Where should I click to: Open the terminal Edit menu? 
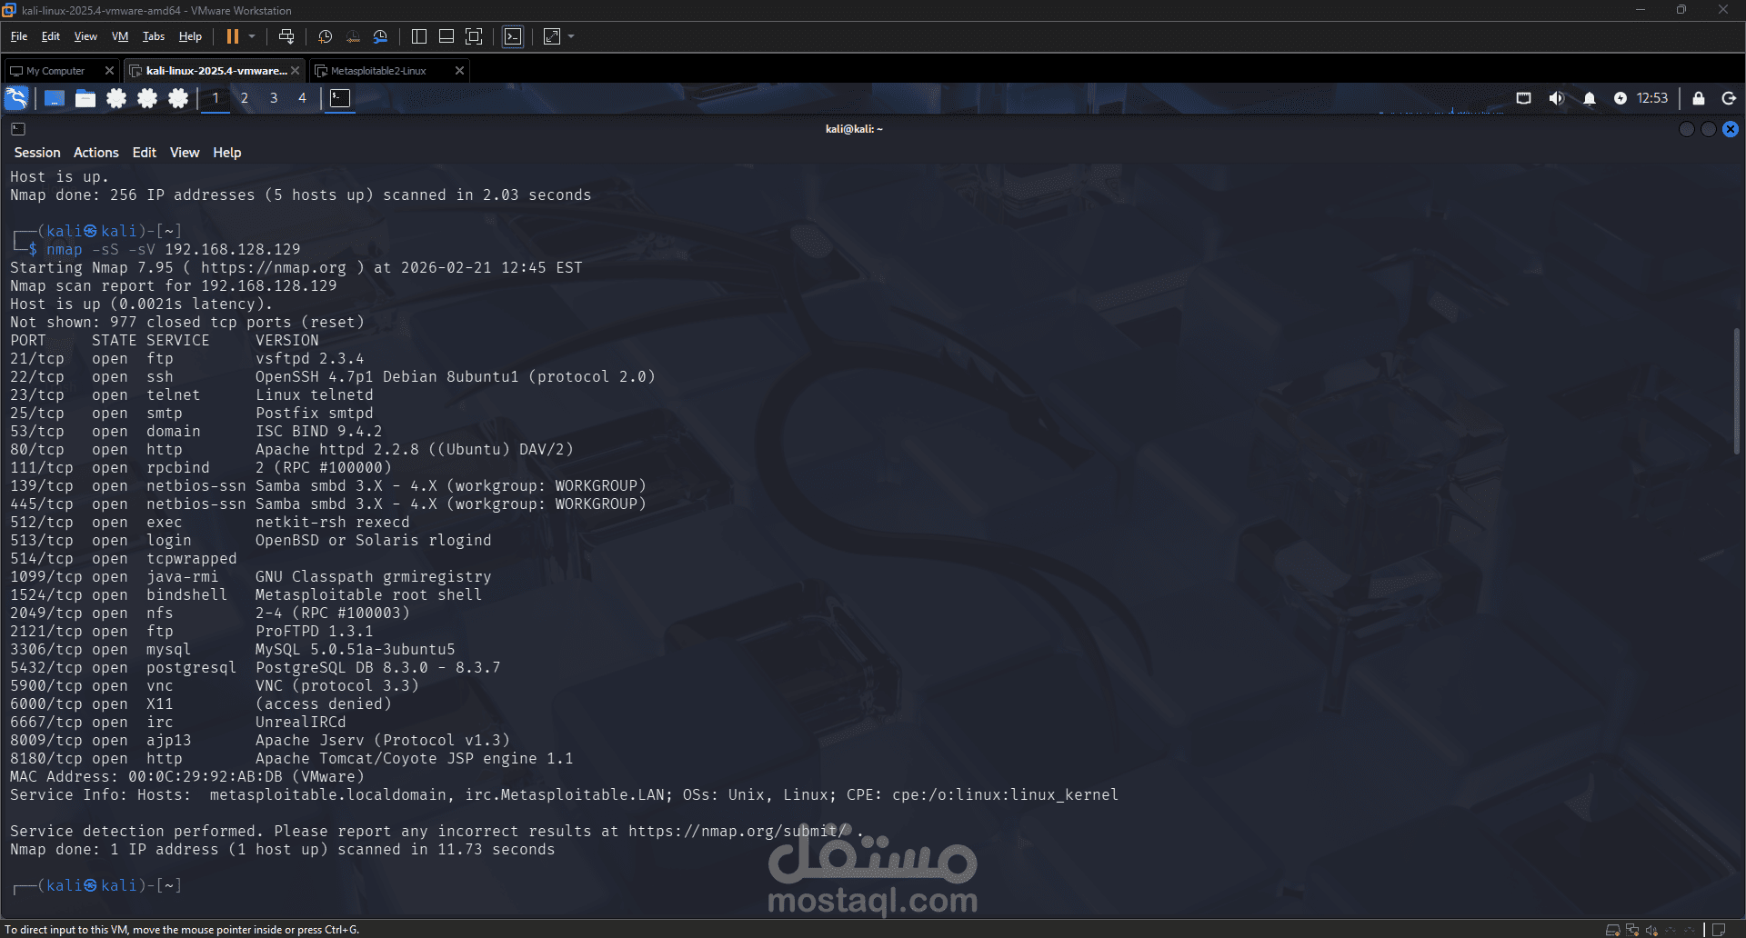(x=145, y=153)
